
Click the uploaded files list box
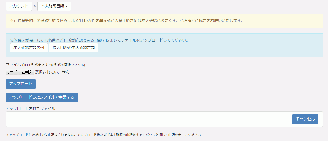pyautogui.click(x=164, y=119)
